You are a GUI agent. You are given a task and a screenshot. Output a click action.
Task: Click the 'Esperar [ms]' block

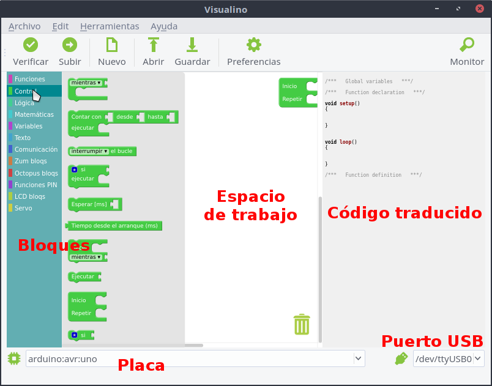[x=89, y=204]
